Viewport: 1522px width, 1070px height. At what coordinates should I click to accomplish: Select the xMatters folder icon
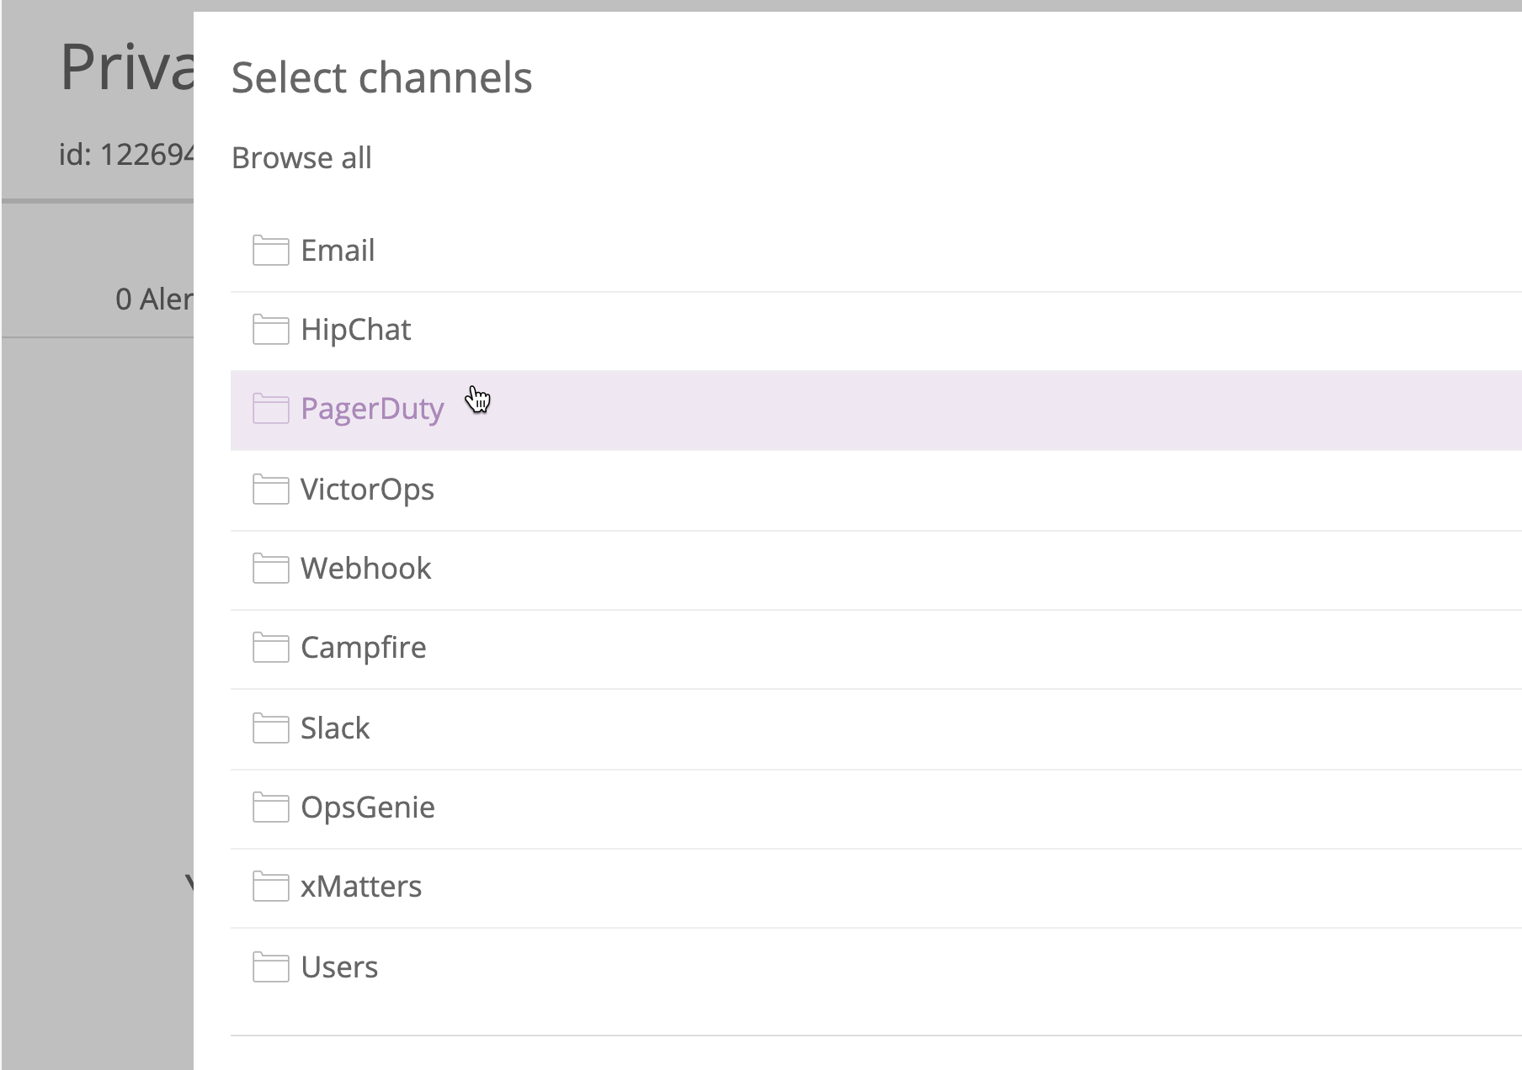(270, 886)
